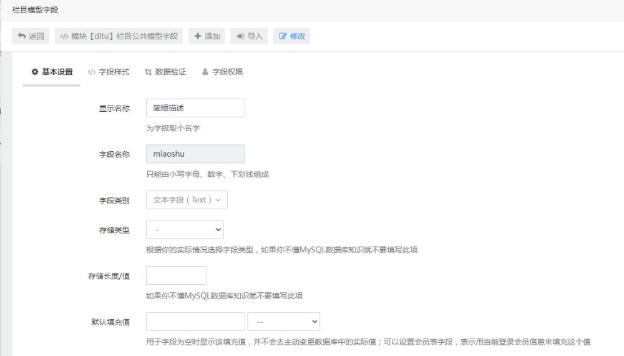Switch to the 基本设置 tab
This screenshot has width=624, height=356.
tap(52, 72)
